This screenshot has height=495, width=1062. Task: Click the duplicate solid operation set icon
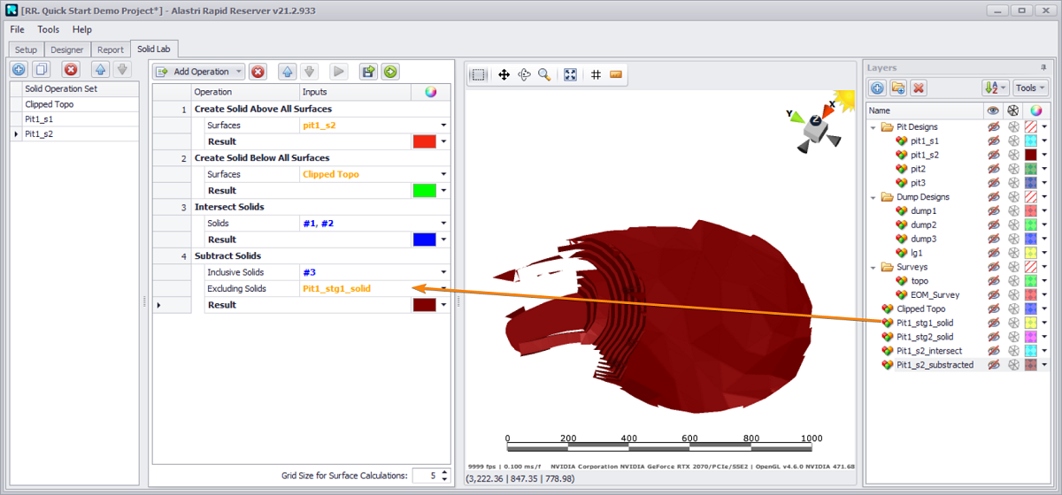pyautogui.click(x=41, y=69)
